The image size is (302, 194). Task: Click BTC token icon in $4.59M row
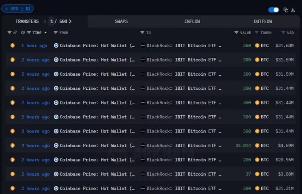point(257,146)
